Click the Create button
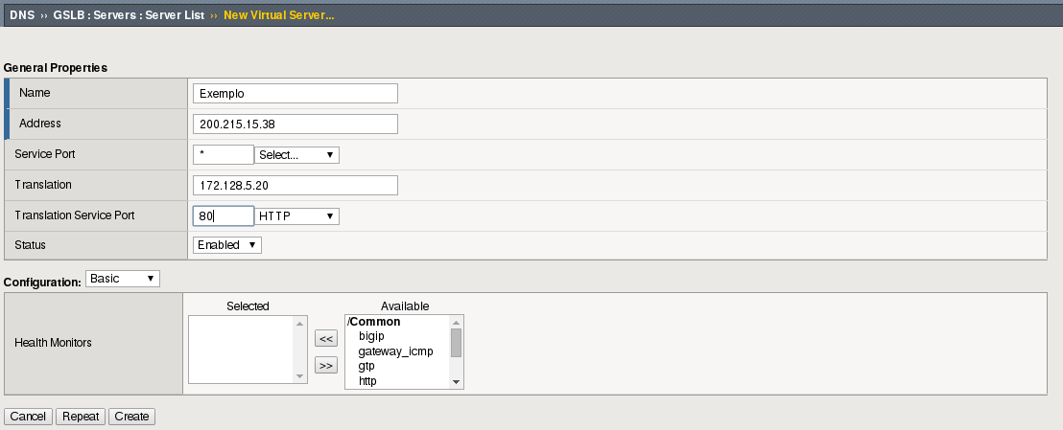 coord(131,417)
